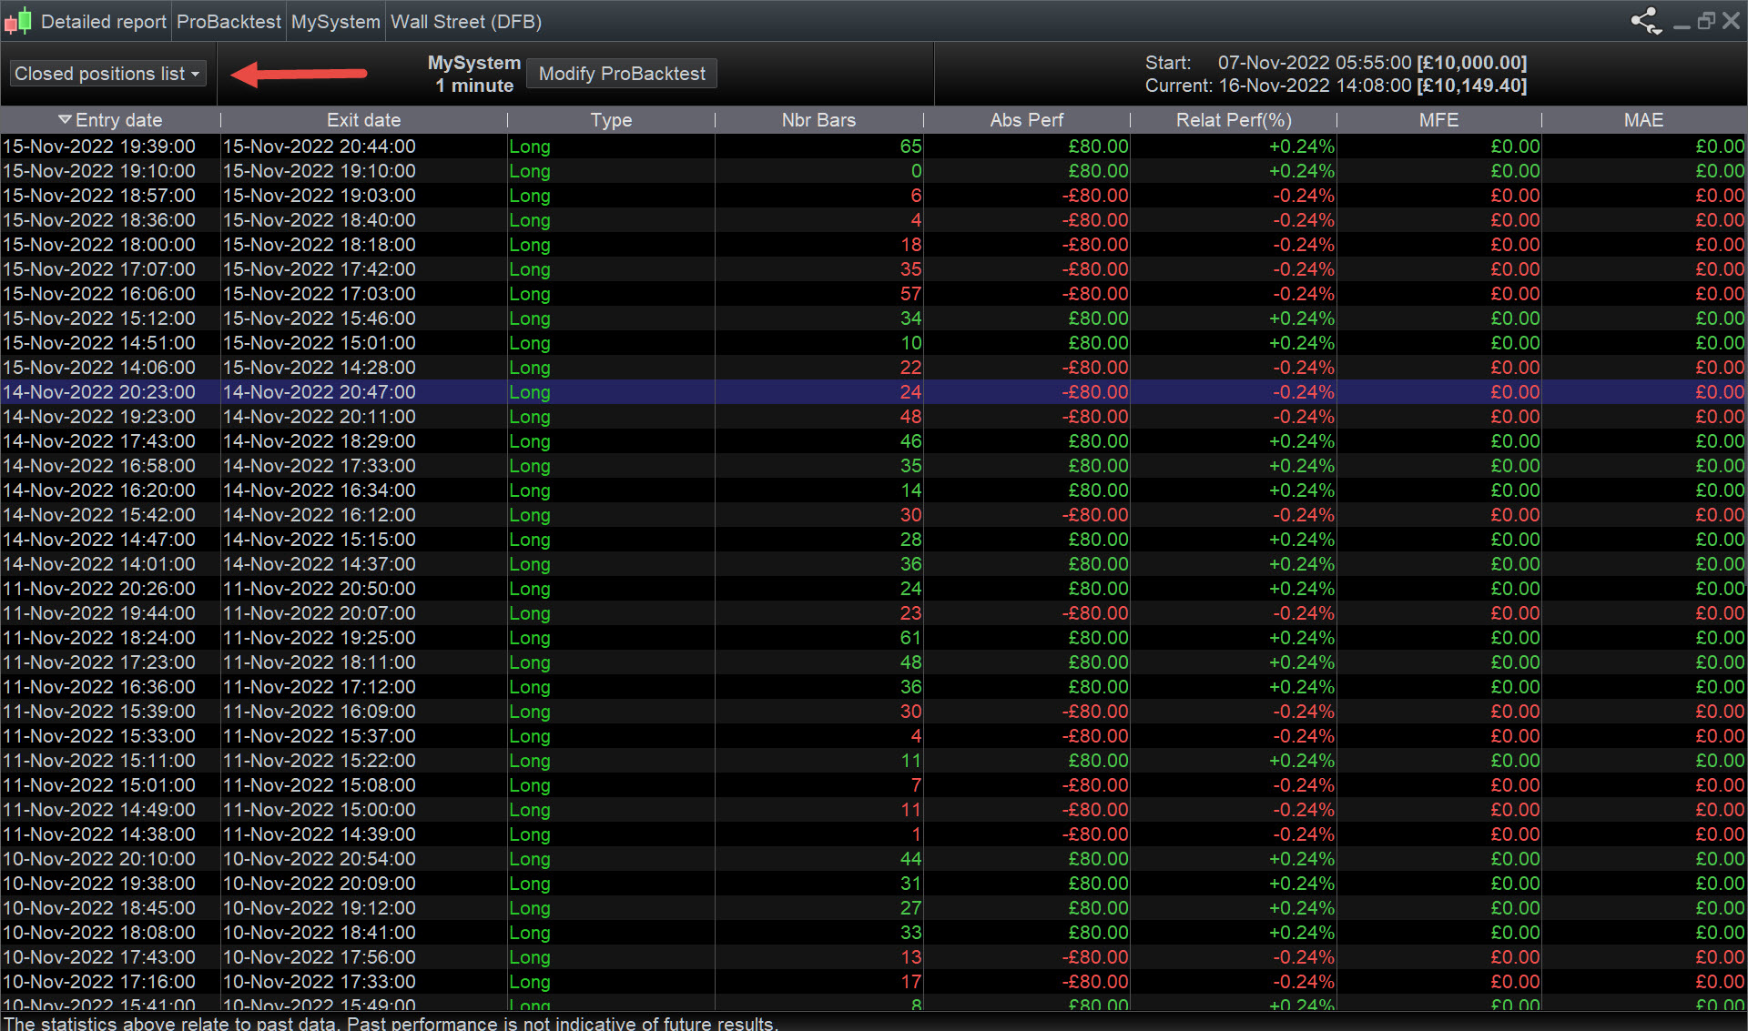Screen dimensions: 1748x1031
Task: Click the Entry date sort arrow
Action: (65, 120)
